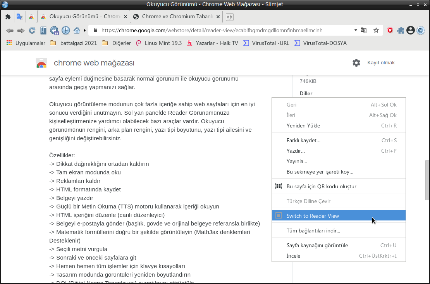The image size is (430, 284).
Task: Open the pinned extensions puzzle tab
Action: click(x=8, y=17)
